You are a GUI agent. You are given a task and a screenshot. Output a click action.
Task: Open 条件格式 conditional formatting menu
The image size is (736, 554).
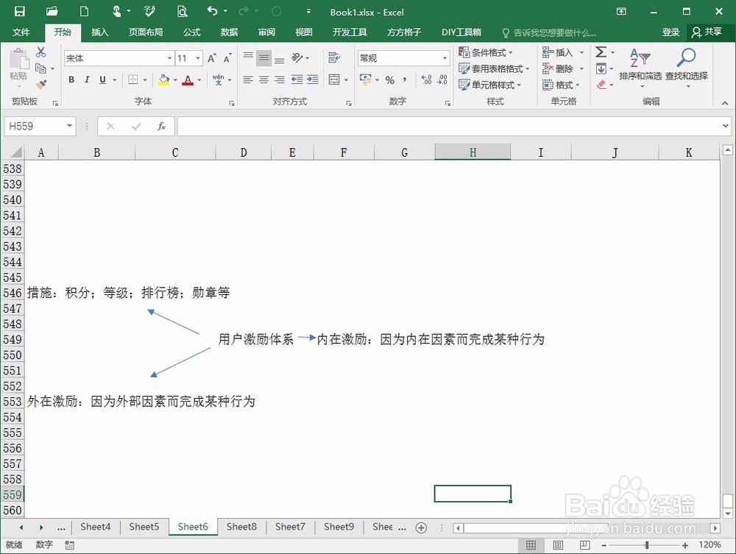[x=485, y=52]
